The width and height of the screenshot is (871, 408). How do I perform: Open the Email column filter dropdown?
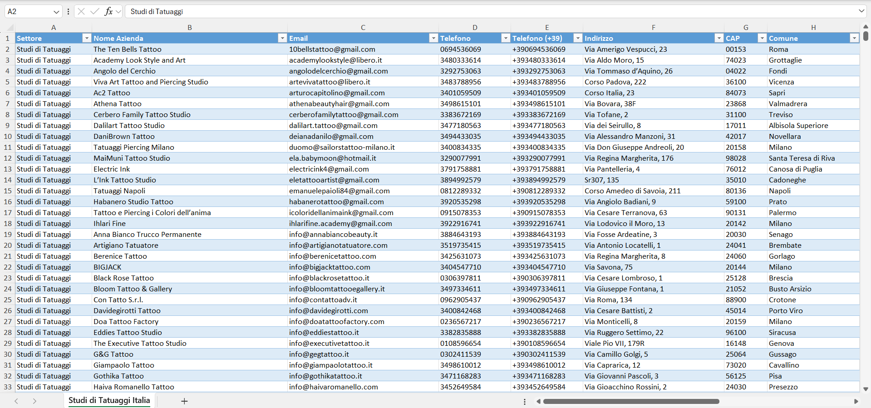tap(433, 38)
